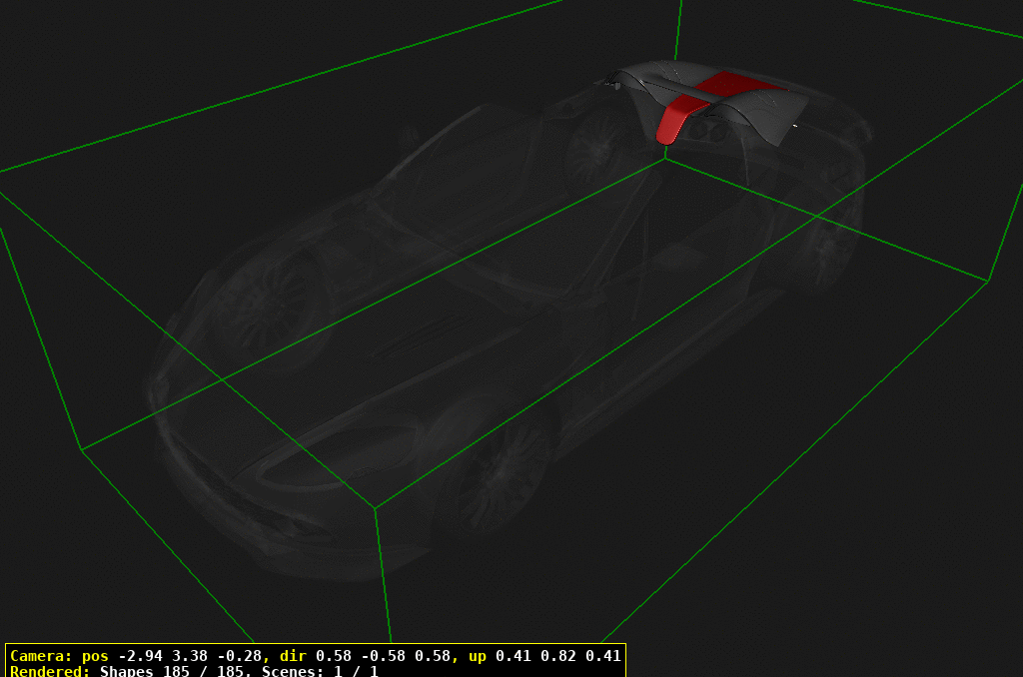Click the bounding box left near corner
Viewport: 1023px width, 677px height.
point(81,450)
